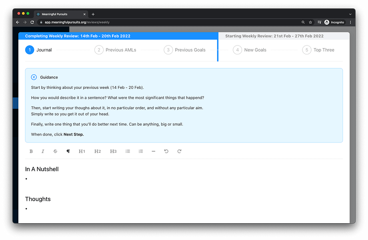Reload the page

(32, 22)
